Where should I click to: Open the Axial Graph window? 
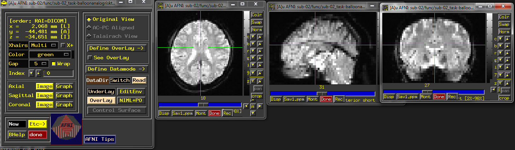click(64, 86)
